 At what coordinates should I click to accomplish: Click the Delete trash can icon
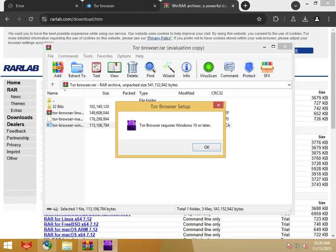(133, 70)
